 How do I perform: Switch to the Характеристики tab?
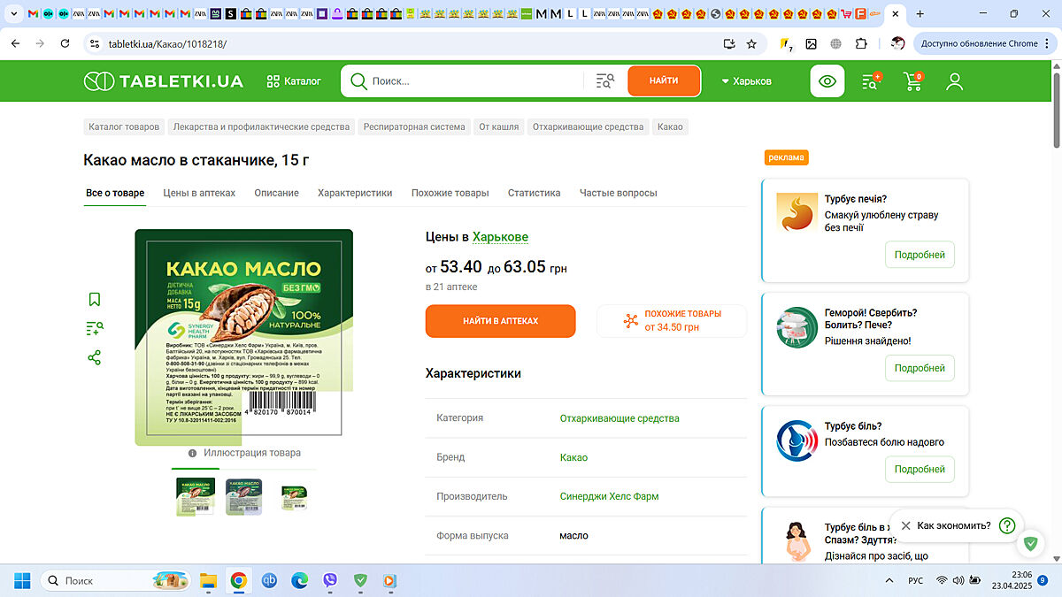point(355,193)
